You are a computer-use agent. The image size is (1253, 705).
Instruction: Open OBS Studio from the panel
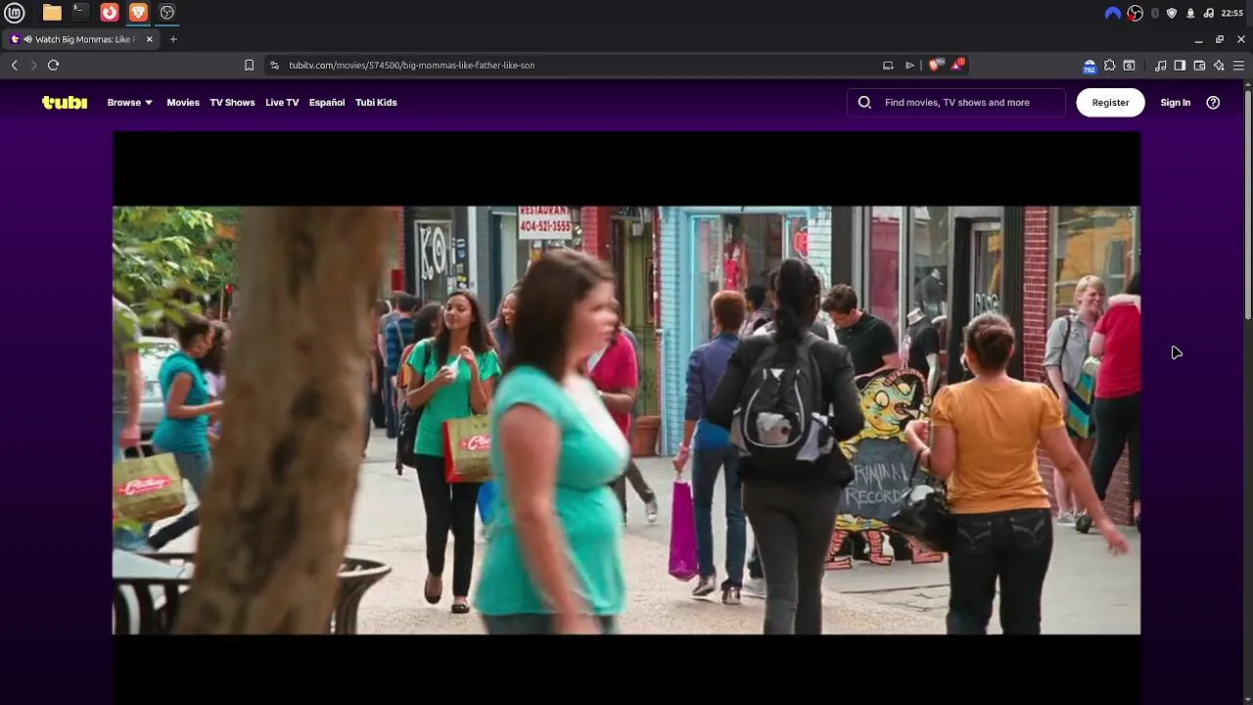point(167,13)
